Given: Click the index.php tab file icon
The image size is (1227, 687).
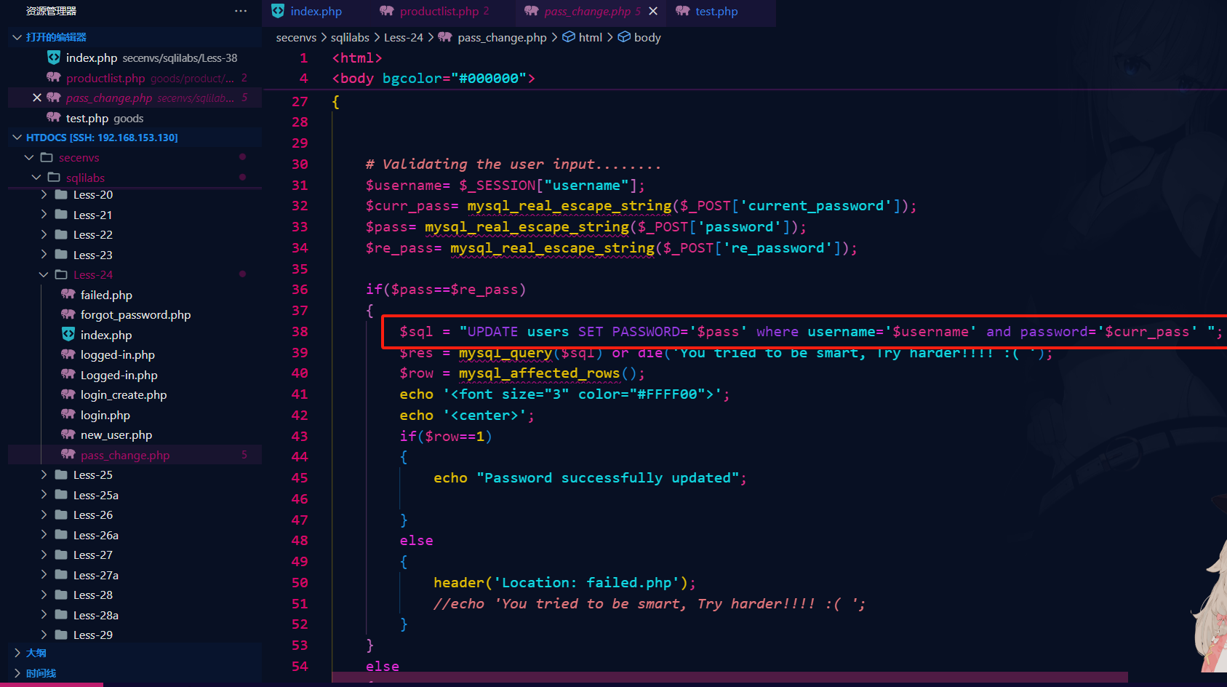Looking at the screenshot, I should click(x=278, y=11).
